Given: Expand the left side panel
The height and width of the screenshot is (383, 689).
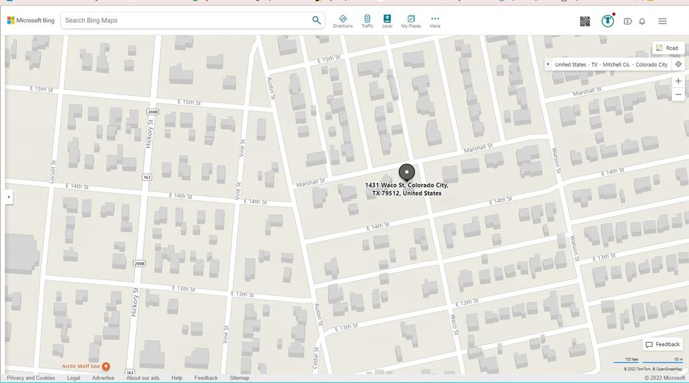Looking at the screenshot, I should pos(8,197).
